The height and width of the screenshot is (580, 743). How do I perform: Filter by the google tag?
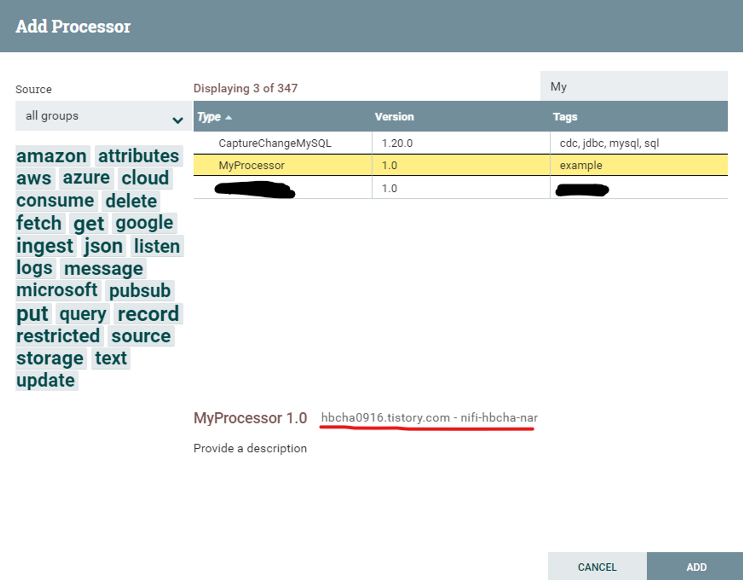(x=144, y=223)
